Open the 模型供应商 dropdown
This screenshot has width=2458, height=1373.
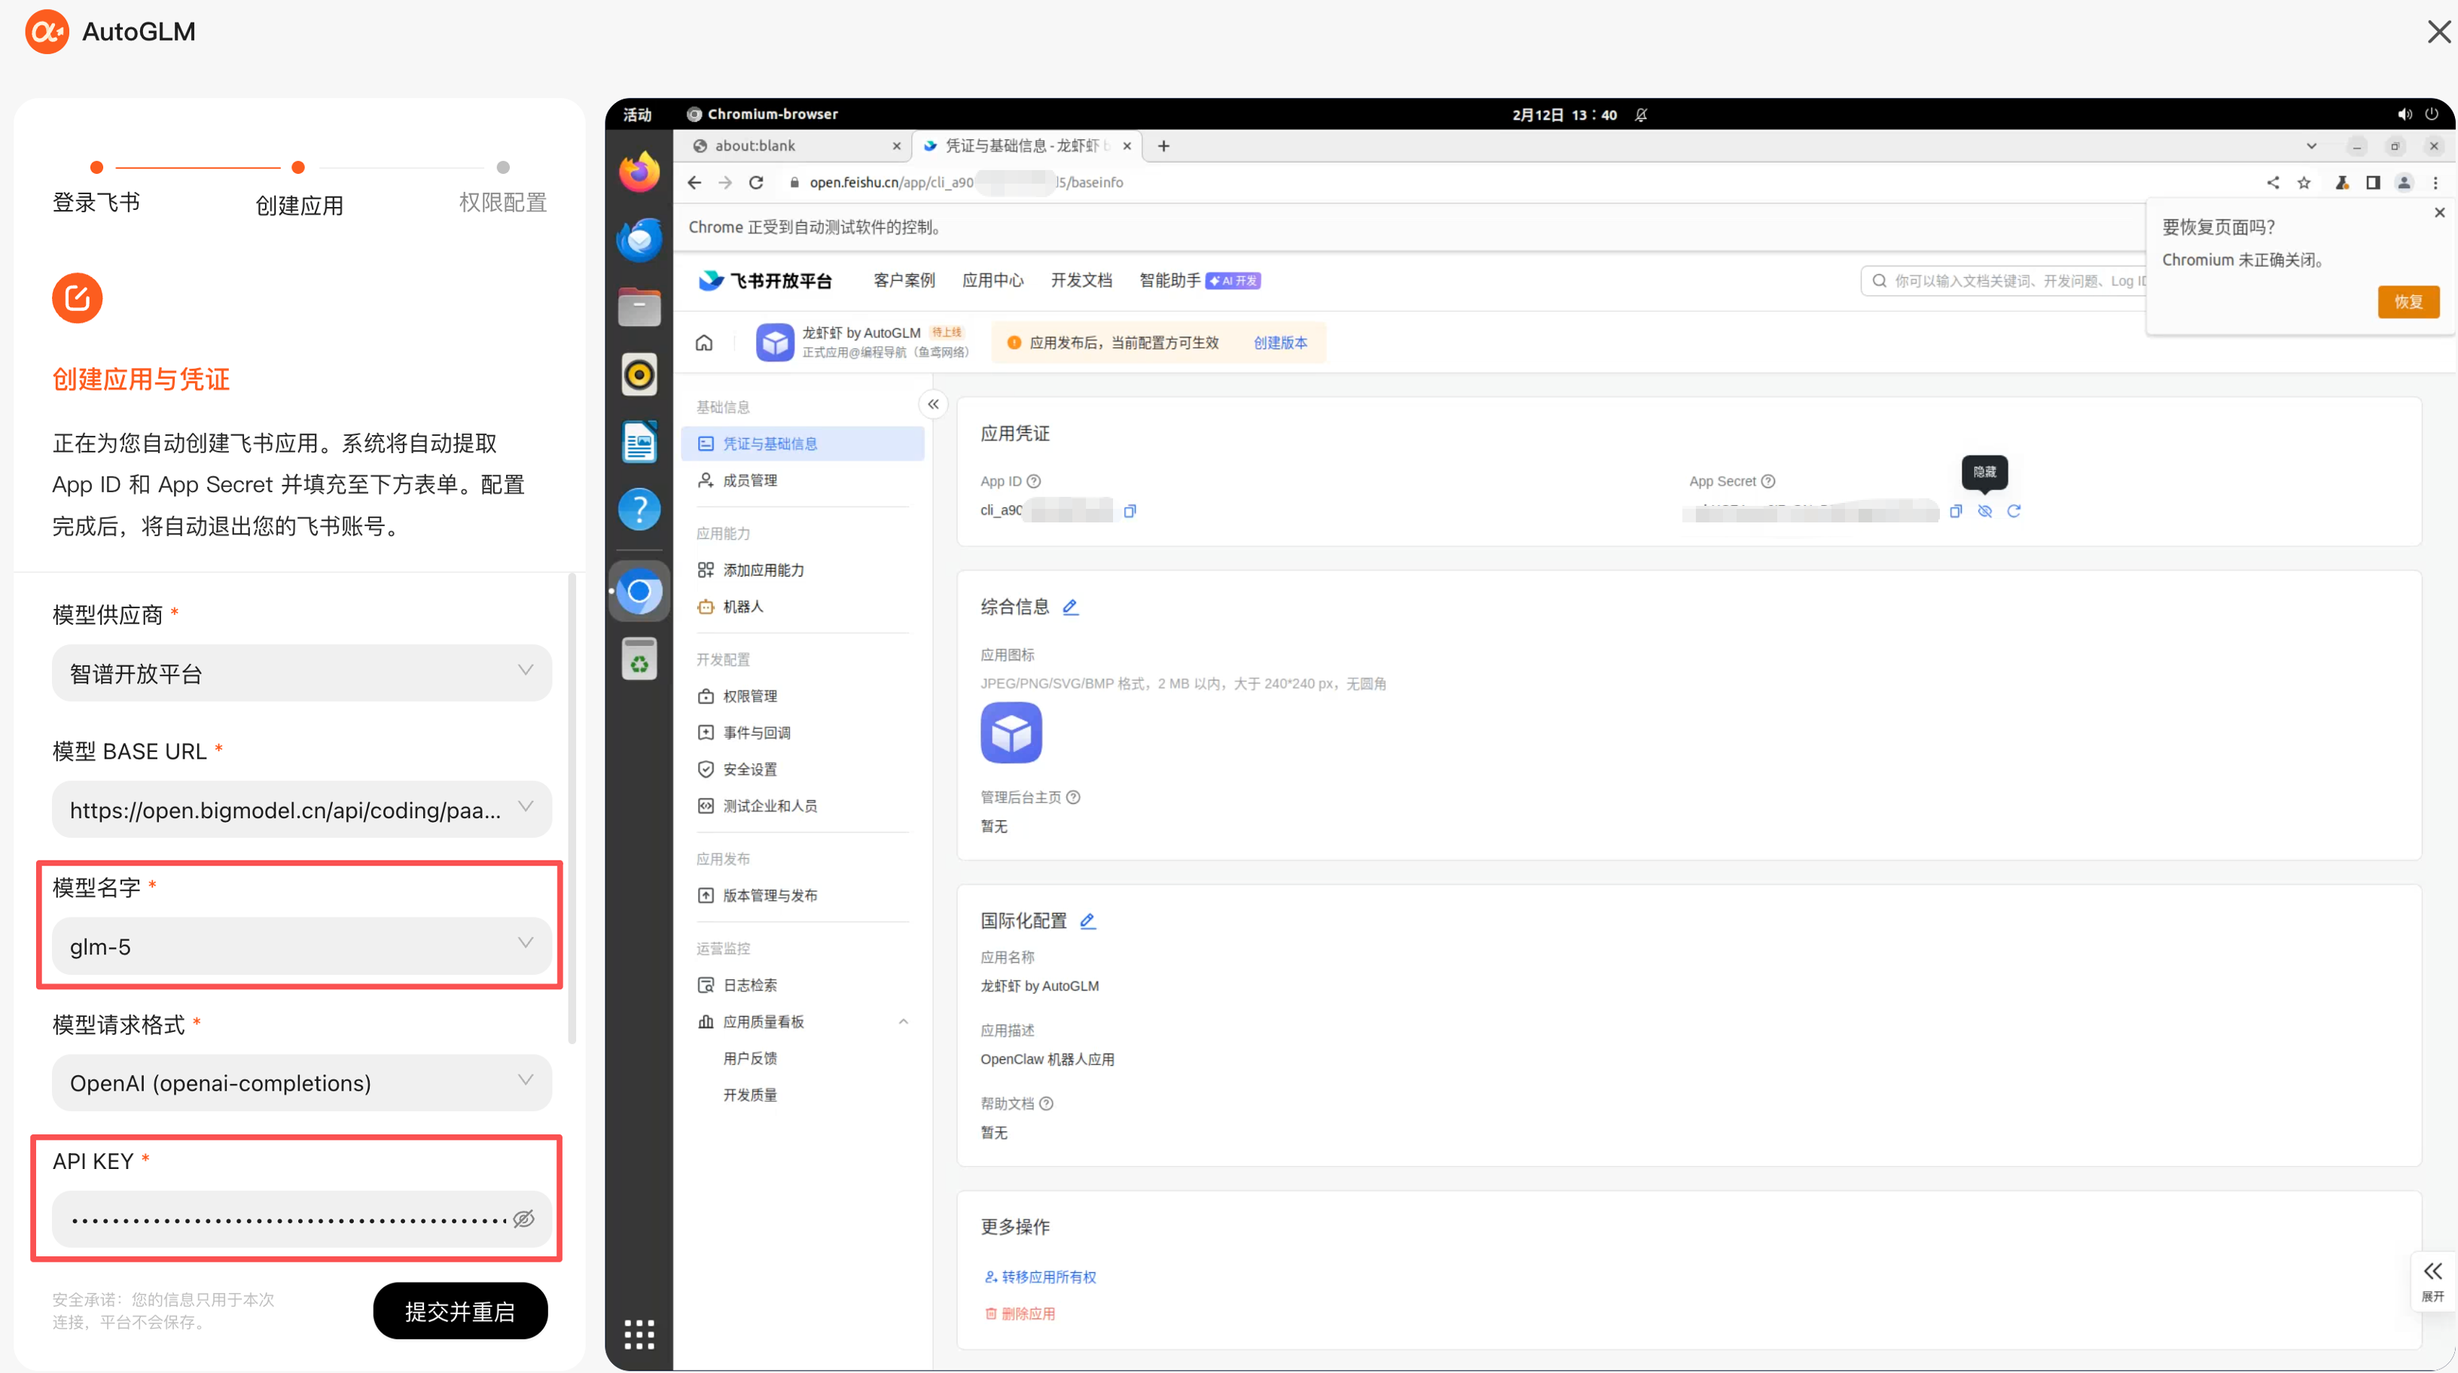click(301, 673)
